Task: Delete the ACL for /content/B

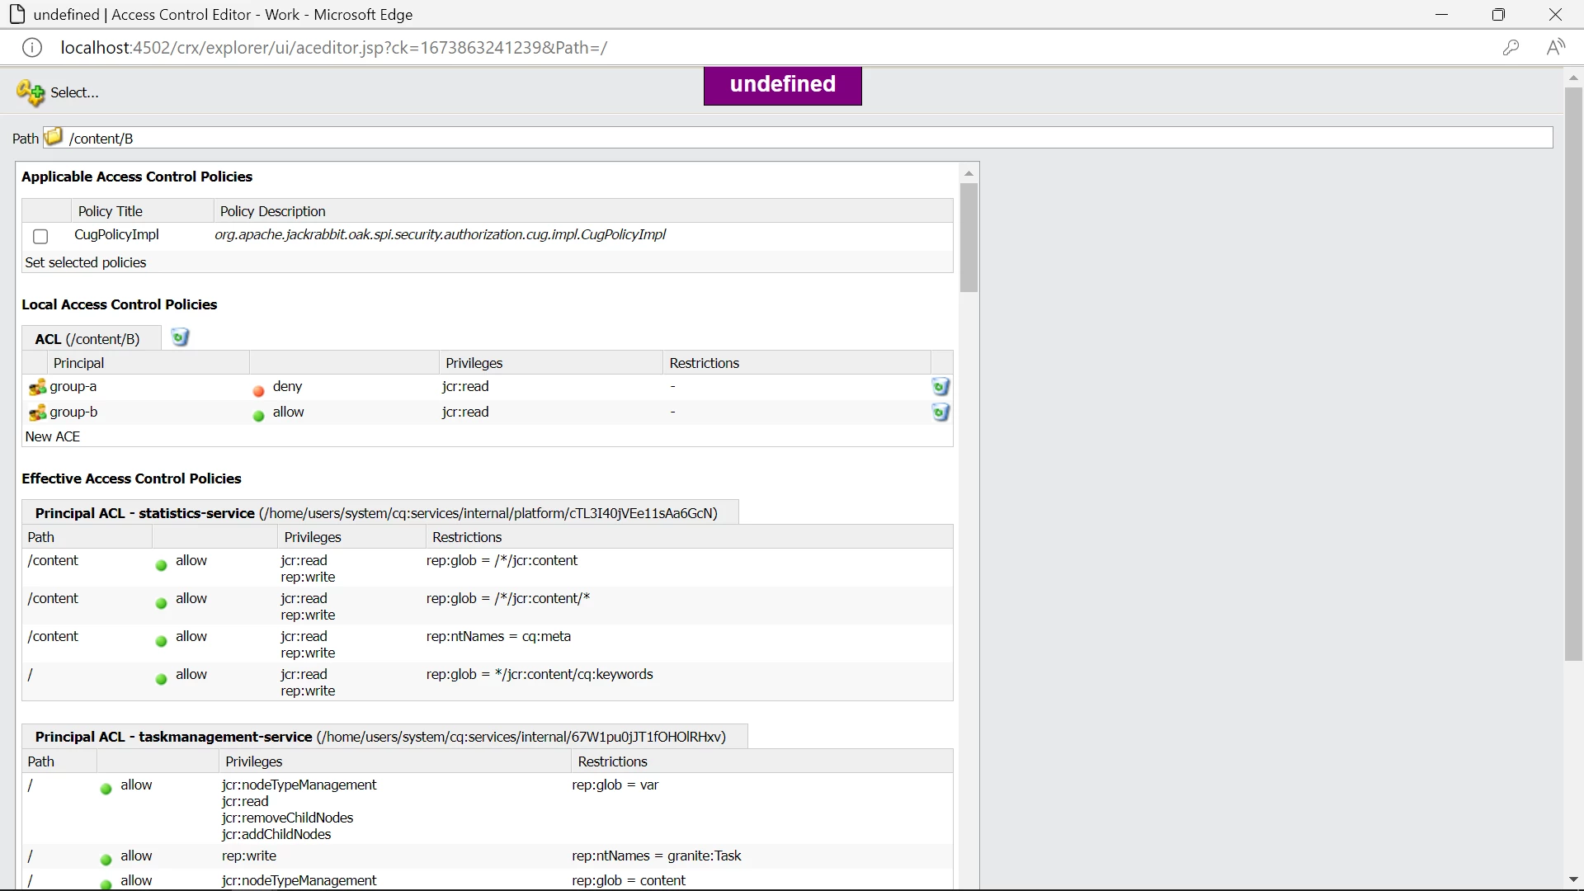Action: click(180, 337)
